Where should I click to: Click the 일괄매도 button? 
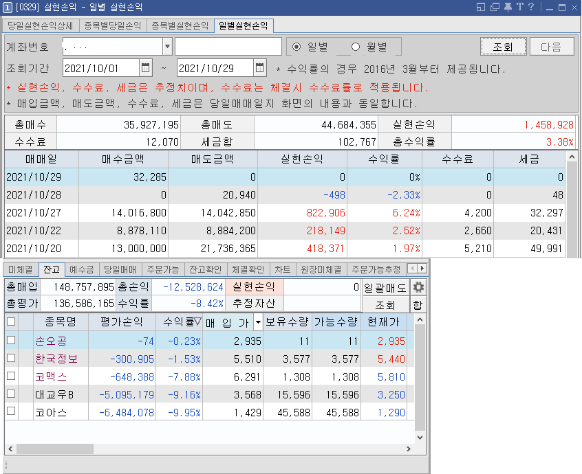pos(386,288)
